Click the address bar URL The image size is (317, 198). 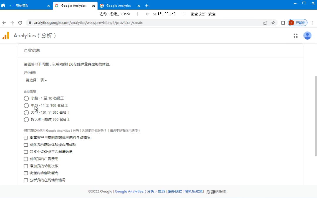(89, 23)
